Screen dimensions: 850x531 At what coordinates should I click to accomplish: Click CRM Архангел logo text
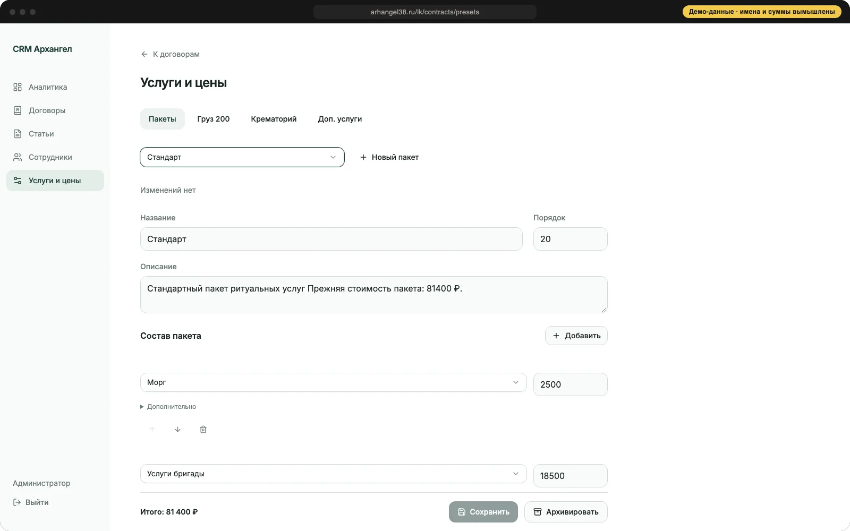pos(42,49)
